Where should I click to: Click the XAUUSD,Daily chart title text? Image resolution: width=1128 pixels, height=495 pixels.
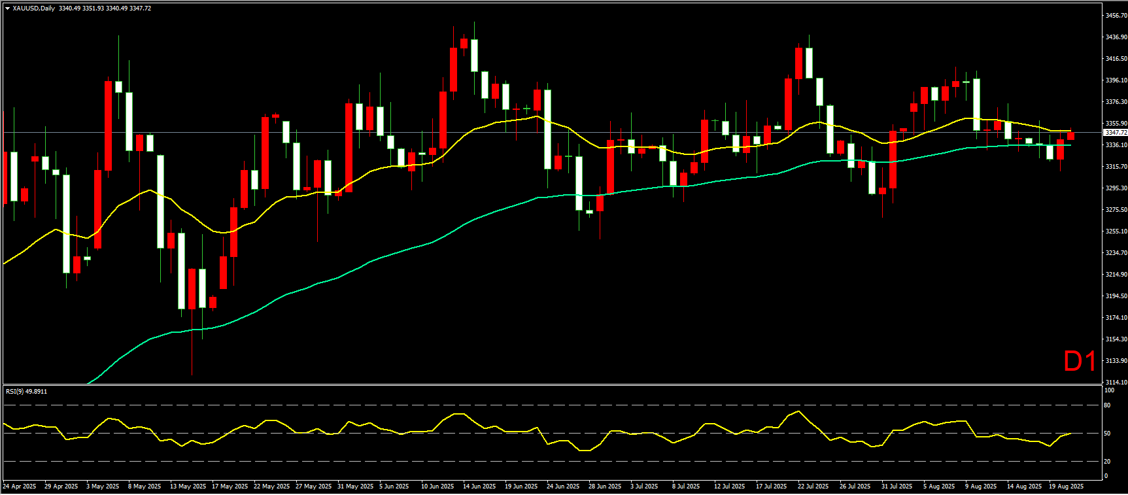pos(33,9)
